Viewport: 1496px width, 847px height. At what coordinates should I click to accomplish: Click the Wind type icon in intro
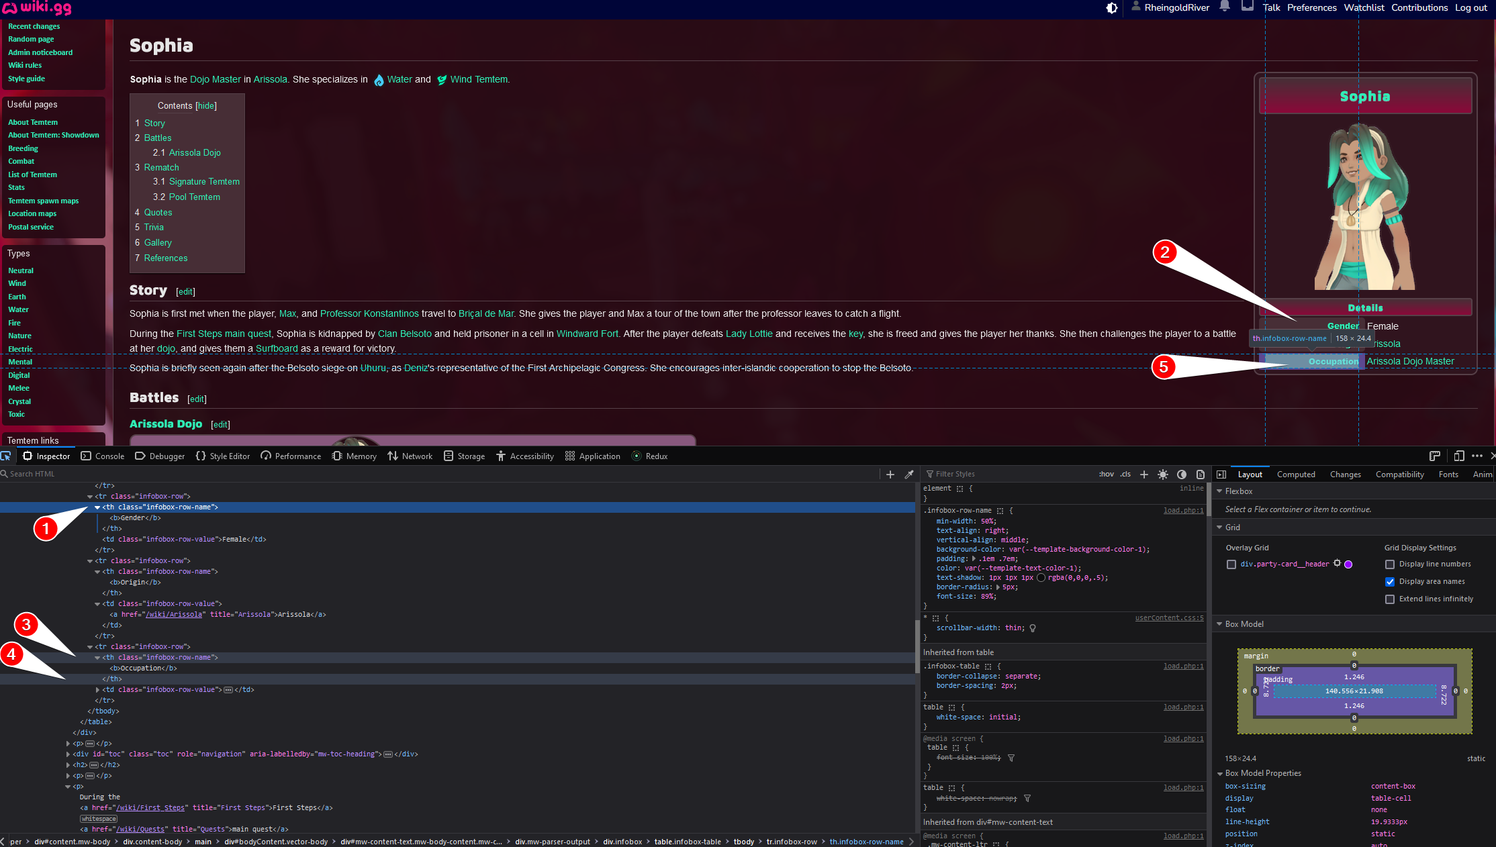click(442, 80)
